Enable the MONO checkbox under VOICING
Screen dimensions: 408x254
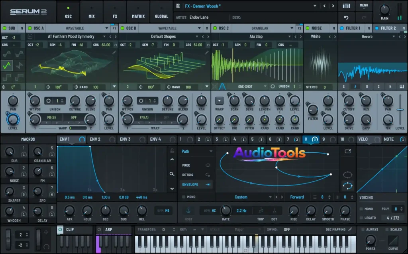[361, 209]
